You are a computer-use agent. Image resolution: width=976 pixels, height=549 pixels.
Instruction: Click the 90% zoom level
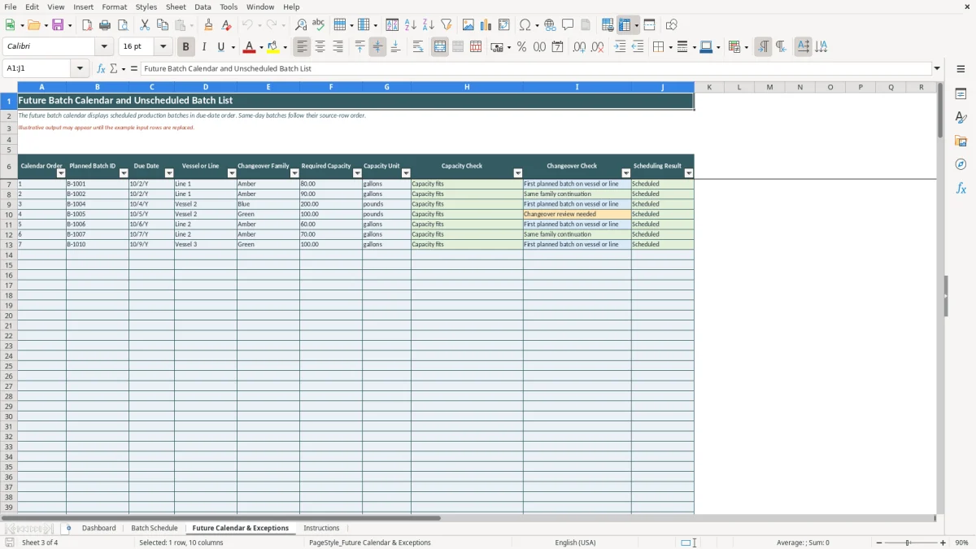(961, 542)
